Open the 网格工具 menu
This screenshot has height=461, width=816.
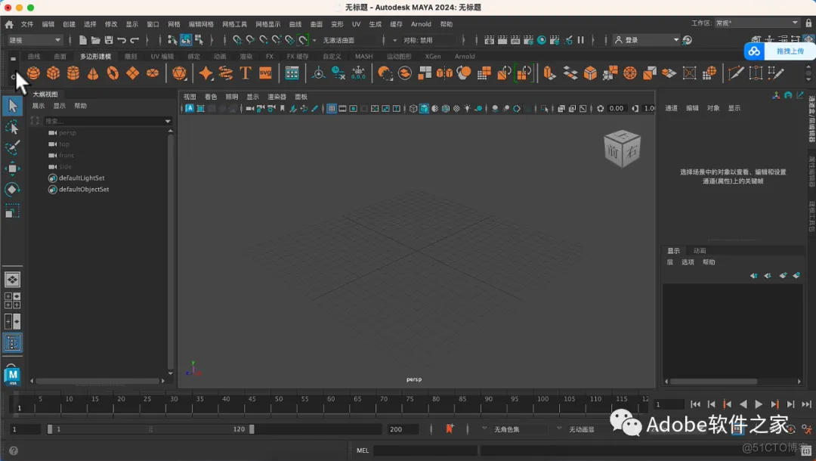coord(234,24)
